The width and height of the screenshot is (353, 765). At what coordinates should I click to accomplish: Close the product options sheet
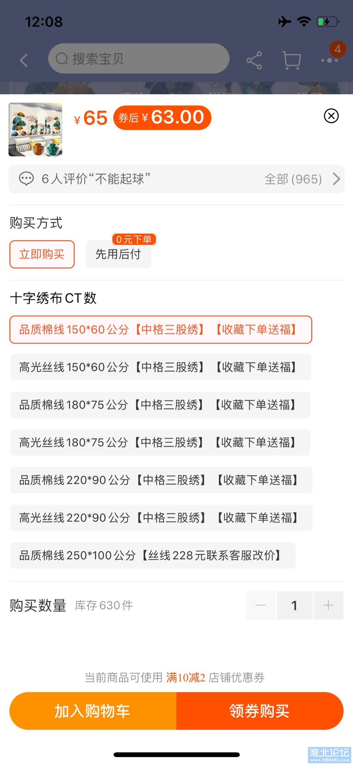pos(331,116)
